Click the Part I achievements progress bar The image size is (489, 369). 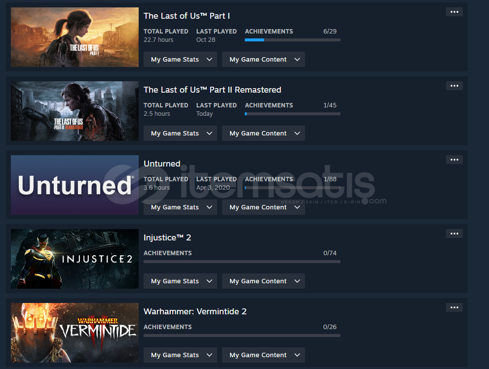click(x=293, y=40)
